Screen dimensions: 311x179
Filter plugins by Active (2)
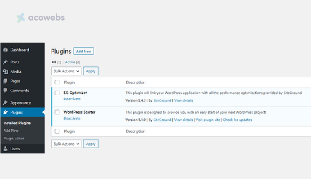(72, 62)
